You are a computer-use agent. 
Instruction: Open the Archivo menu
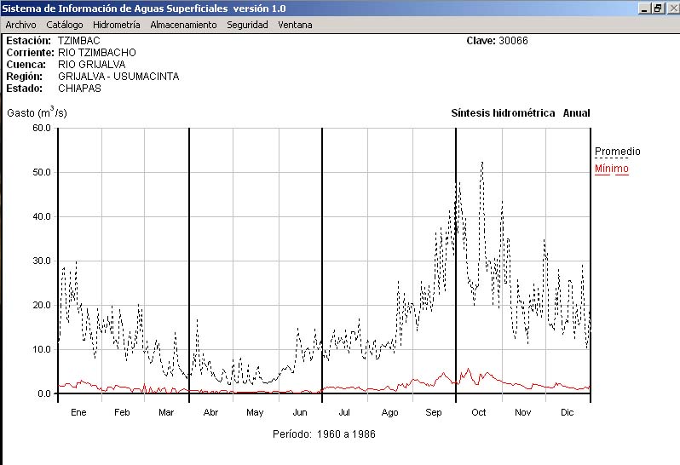pos(20,25)
